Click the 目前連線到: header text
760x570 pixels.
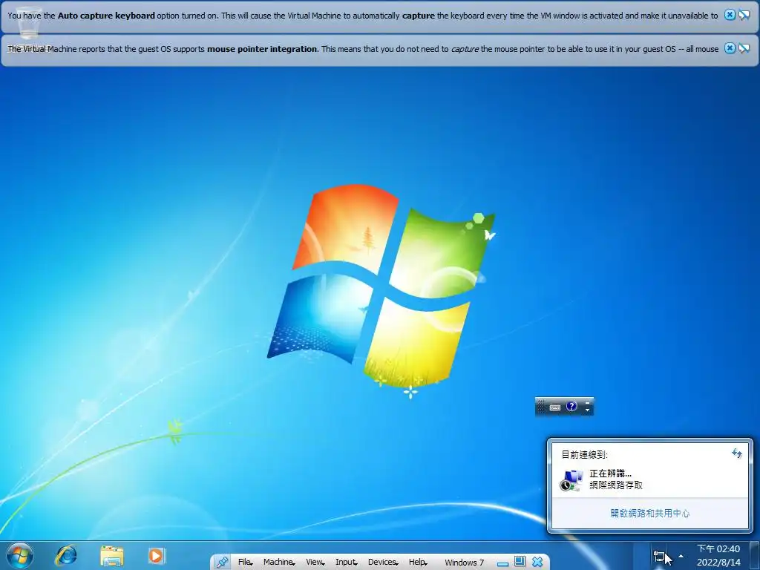(x=584, y=455)
